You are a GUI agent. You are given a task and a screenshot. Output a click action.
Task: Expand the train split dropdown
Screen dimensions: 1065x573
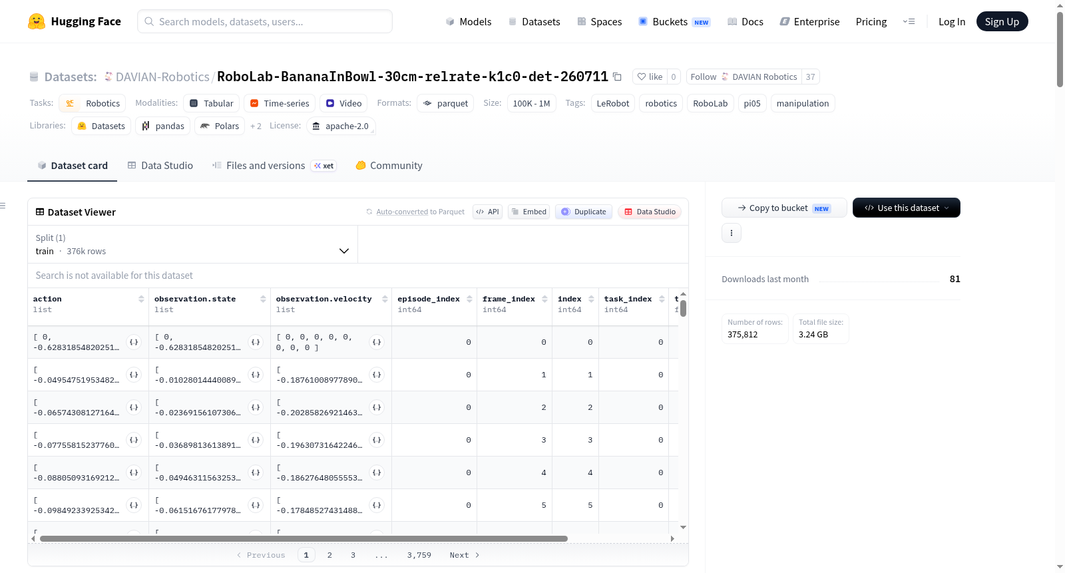[192, 244]
